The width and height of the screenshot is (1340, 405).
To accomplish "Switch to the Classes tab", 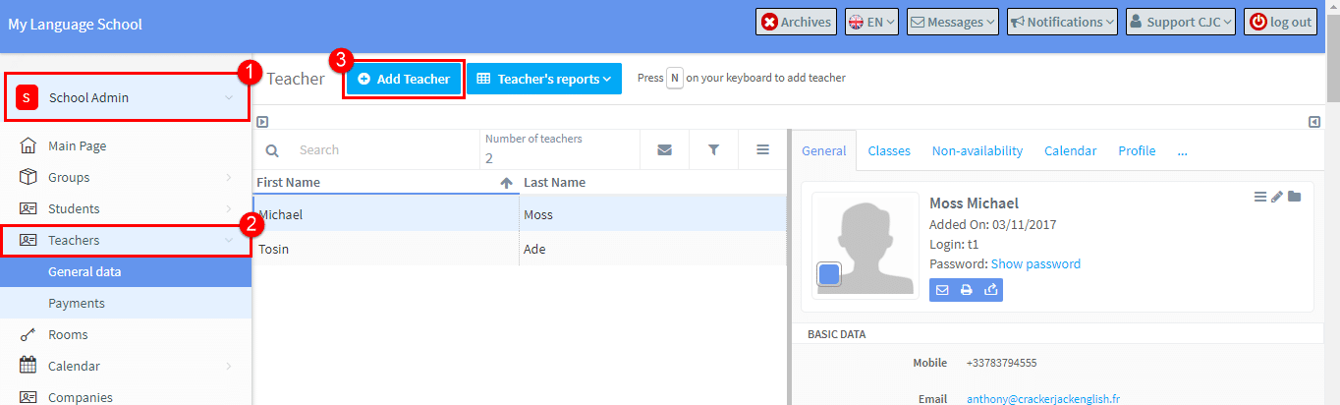I will (889, 151).
